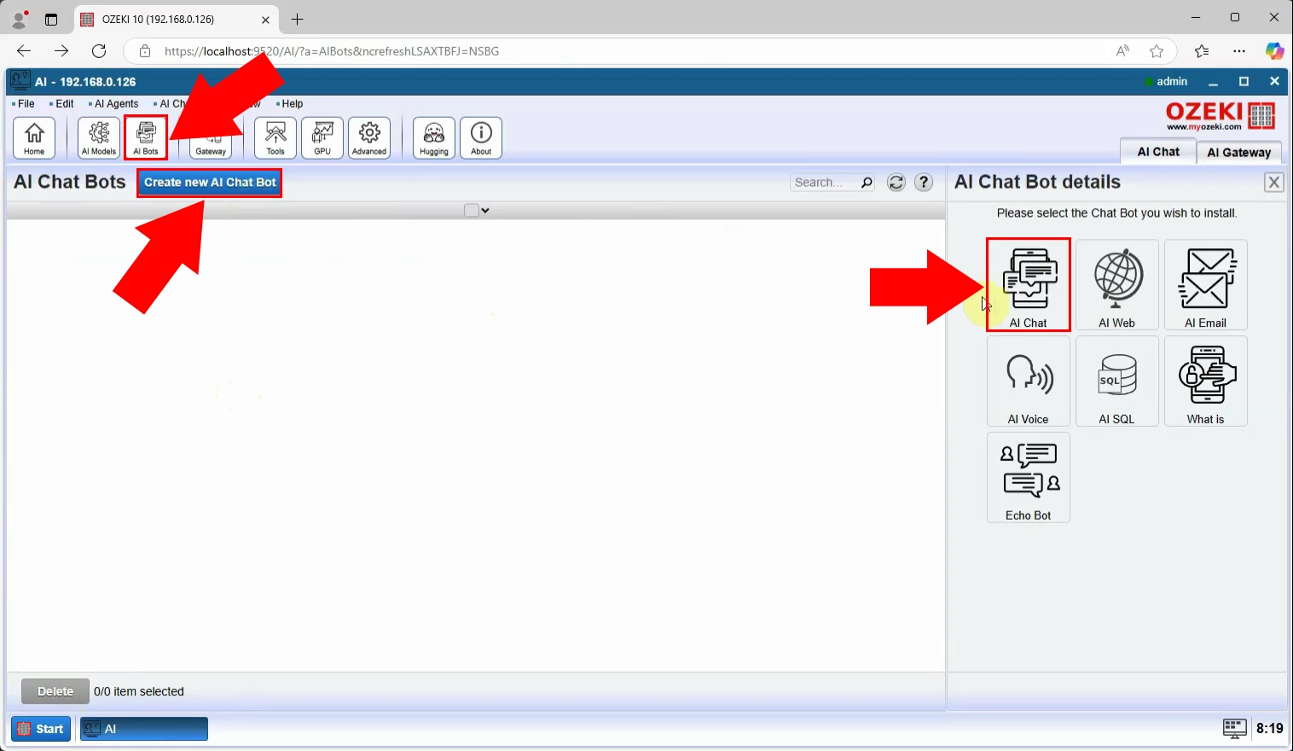
Task: Open the Hugging toolbar icon
Action: click(434, 137)
